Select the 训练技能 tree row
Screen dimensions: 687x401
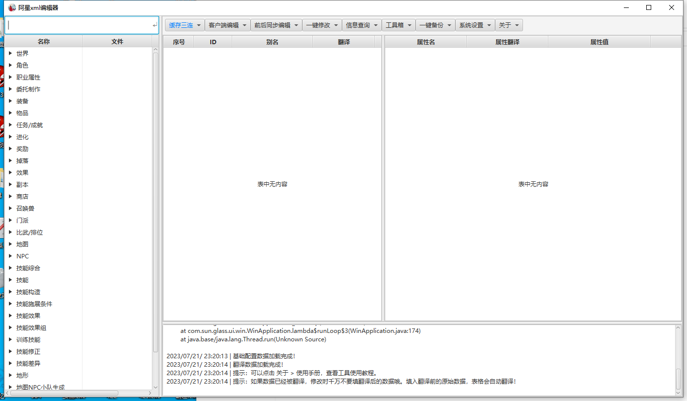(x=79, y=339)
